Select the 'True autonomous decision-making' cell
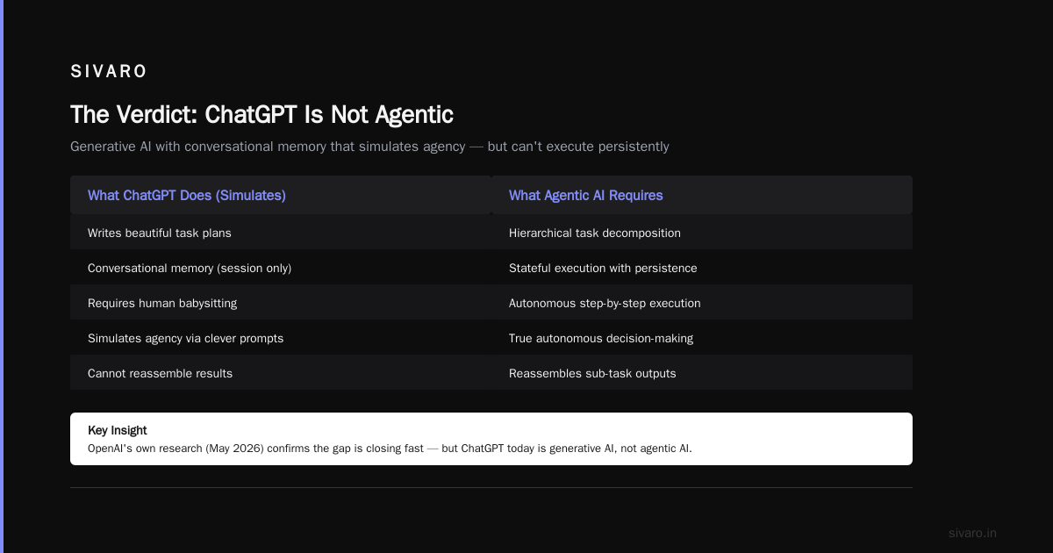Image resolution: width=1053 pixels, height=553 pixels. tap(702, 338)
